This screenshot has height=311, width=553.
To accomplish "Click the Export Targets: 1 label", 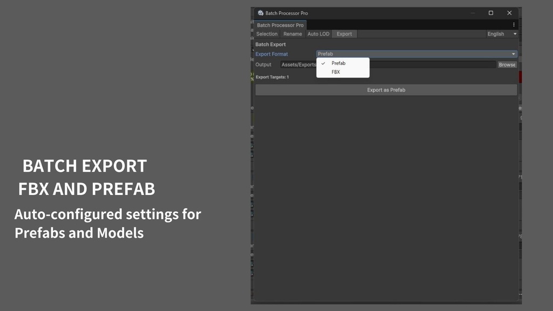I will coord(271,77).
